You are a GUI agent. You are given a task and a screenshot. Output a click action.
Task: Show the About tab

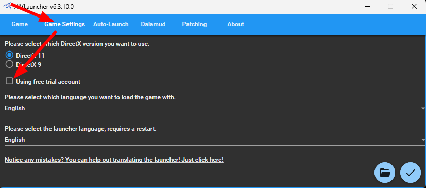click(x=235, y=24)
